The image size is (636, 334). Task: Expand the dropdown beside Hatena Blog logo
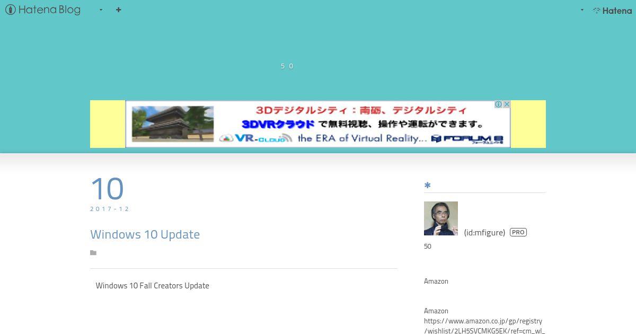point(101,10)
